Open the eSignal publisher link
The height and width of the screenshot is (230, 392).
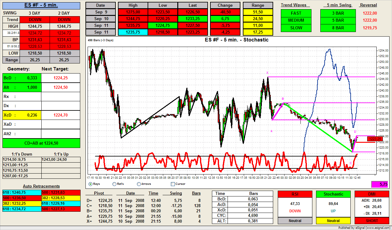[x=364, y=228]
